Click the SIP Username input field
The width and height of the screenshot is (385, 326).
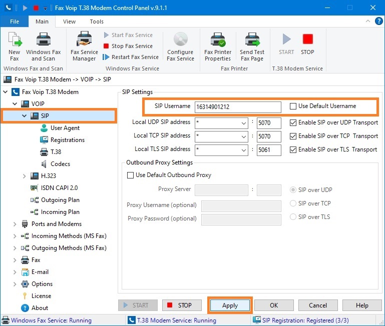coord(238,107)
